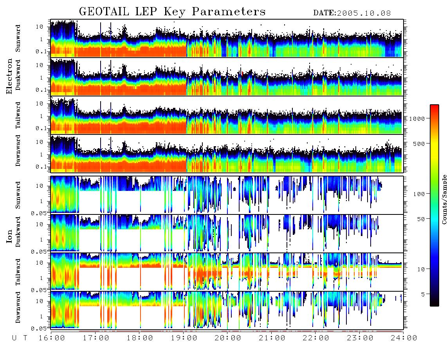The image size is (447, 345).
Task: Select 0.05 tick on Ion Sunward axis
Action: [39, 213]
